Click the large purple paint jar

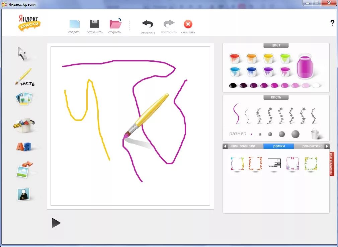coord(305,66)
